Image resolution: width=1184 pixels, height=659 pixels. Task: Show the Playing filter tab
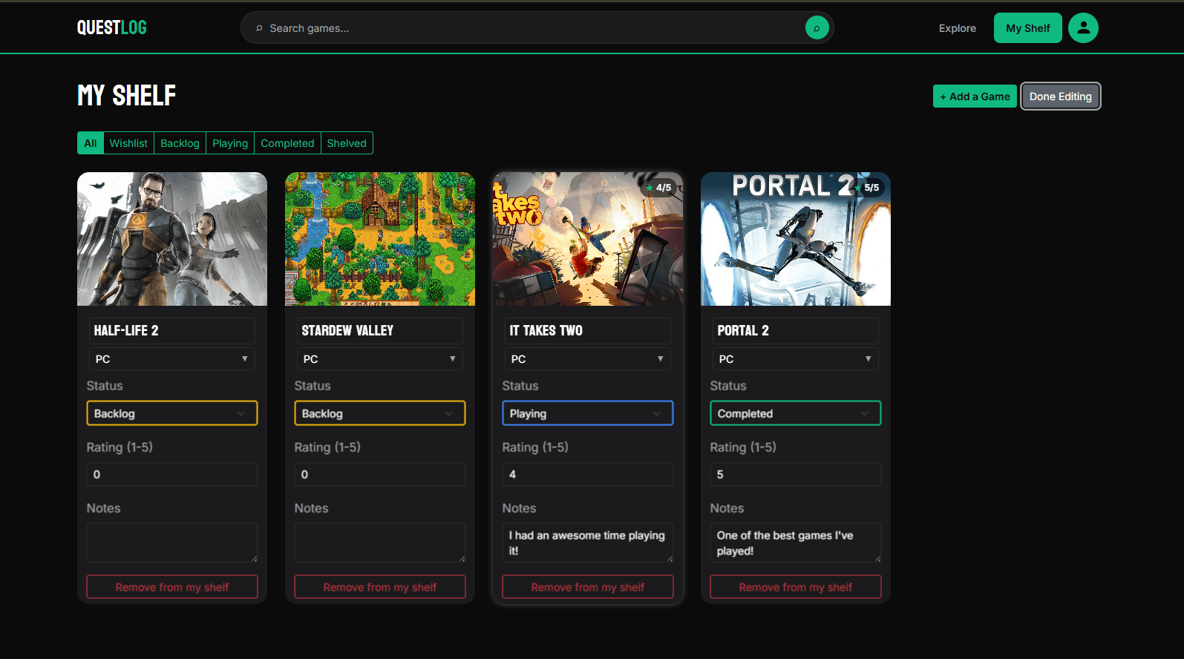[x=230, y=143]
